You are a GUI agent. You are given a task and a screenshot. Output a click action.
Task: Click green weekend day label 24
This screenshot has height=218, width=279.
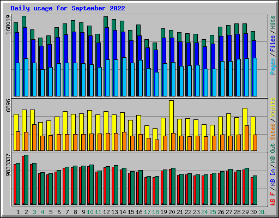point(204,212)
